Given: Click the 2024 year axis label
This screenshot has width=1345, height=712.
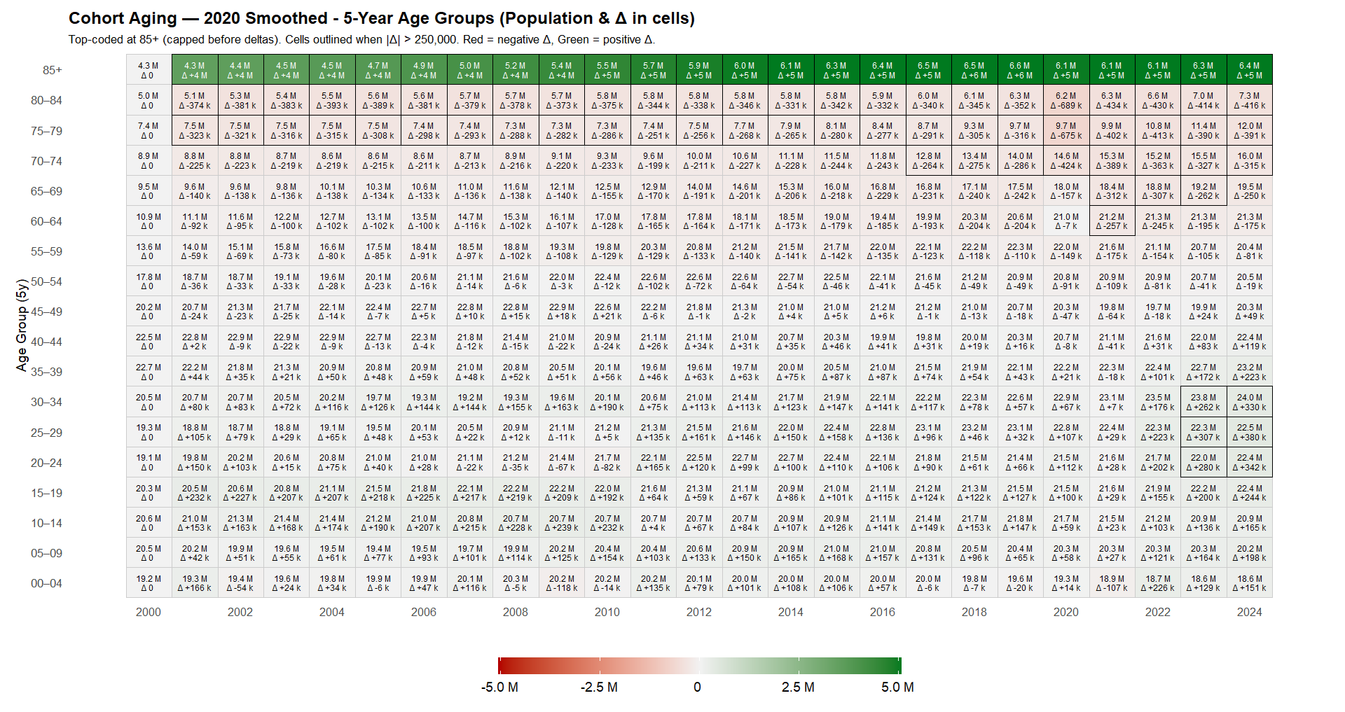Looking at the screenshot, I should pyautogui.click(x=1250, y=612).
